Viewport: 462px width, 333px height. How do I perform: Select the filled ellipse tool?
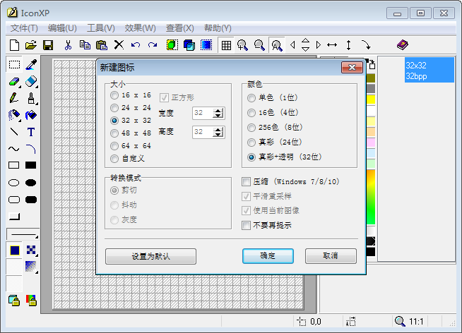[x=31, y=183]
